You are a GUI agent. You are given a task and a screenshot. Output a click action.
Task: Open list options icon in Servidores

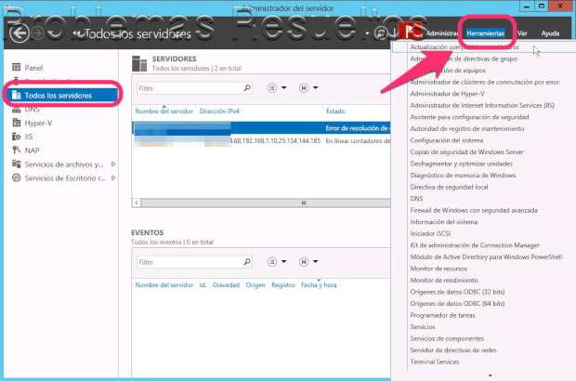point(272,88)
